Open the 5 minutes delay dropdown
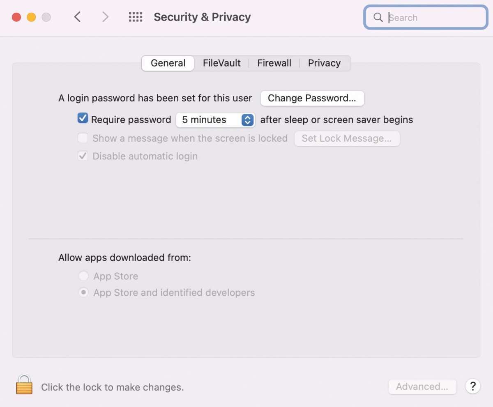This screenshot has width=493, height=407. click(x=215, y=120)
